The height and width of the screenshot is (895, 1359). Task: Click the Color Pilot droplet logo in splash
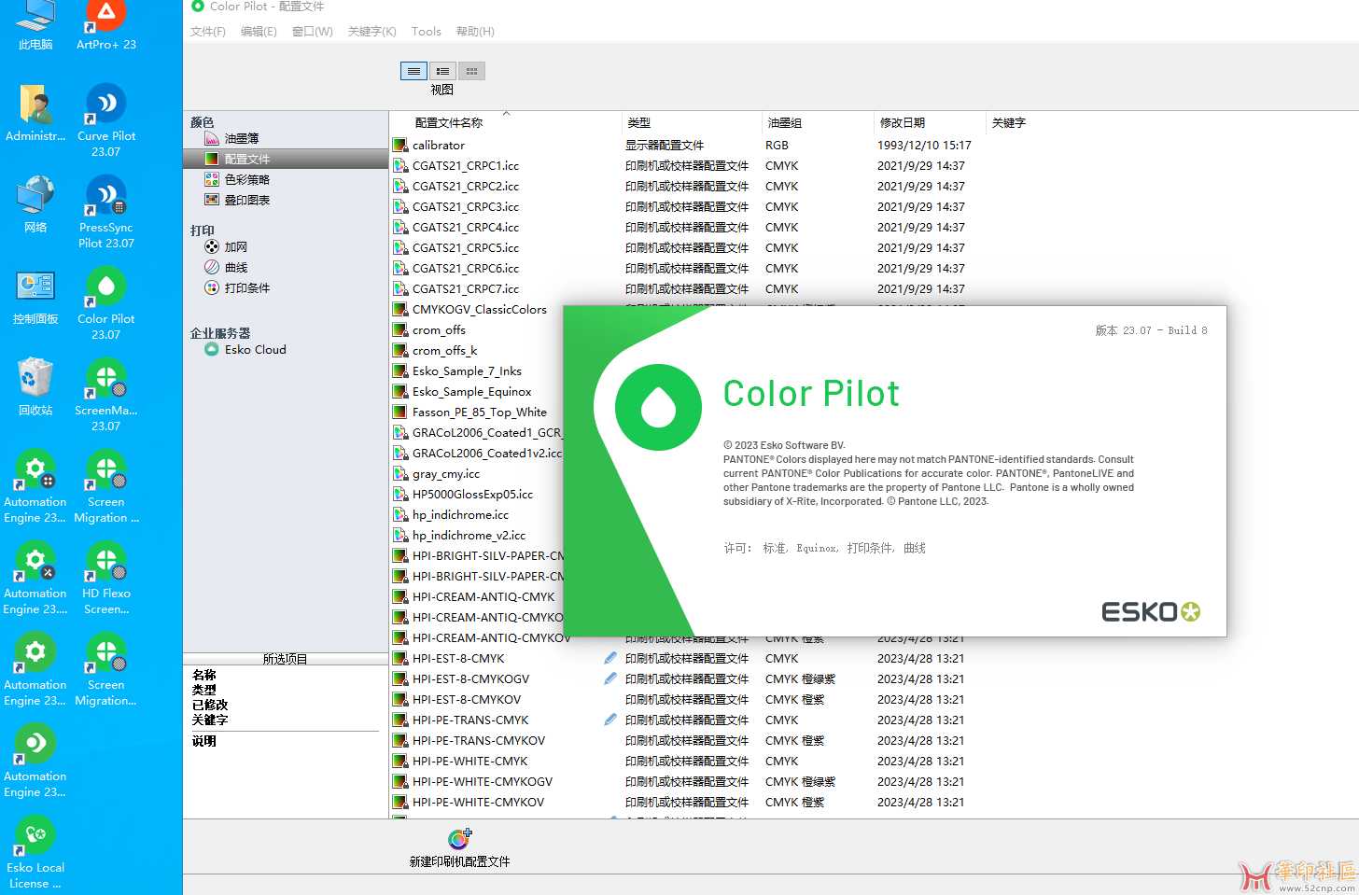659,407
